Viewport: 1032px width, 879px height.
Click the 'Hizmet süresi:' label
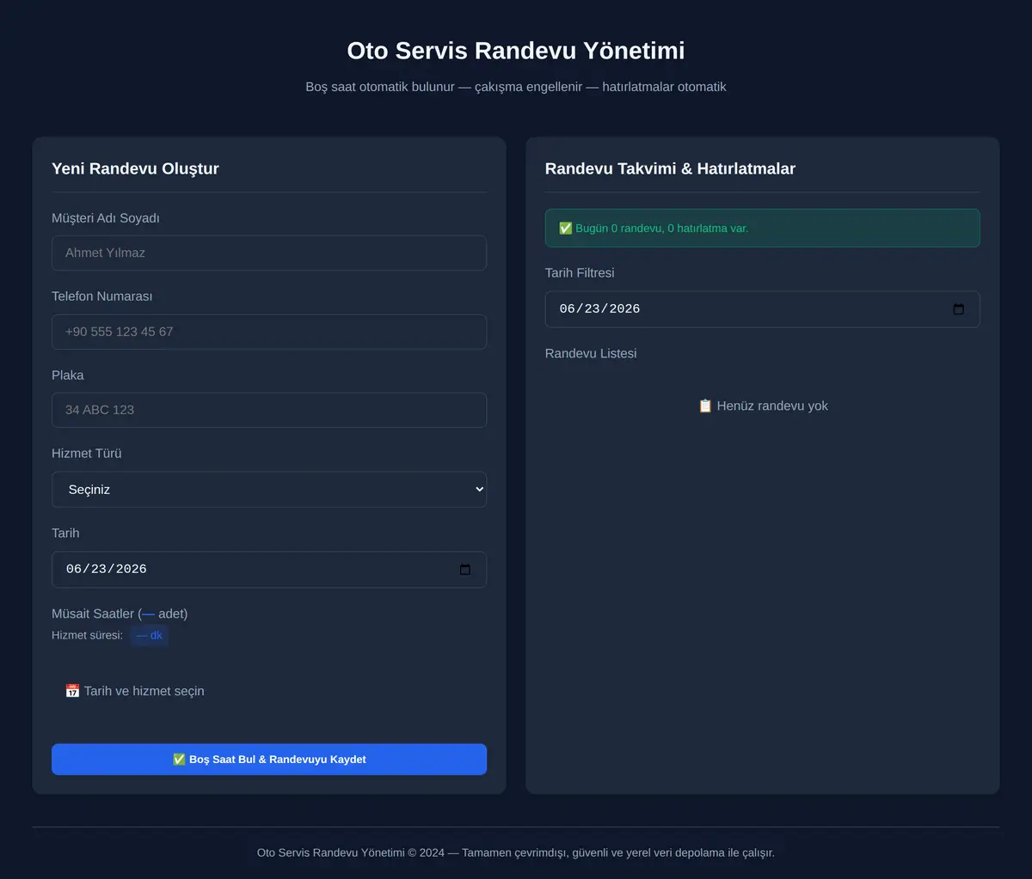click(87, 636)
